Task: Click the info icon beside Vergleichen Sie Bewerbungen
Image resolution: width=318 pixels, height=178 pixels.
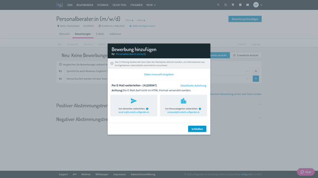Action: (60, 64)
